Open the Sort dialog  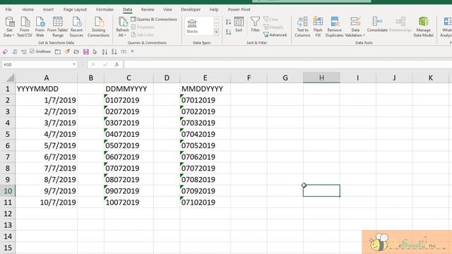(x=239, y=25)
